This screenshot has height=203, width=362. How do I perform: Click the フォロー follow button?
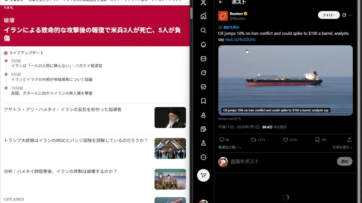329,15
